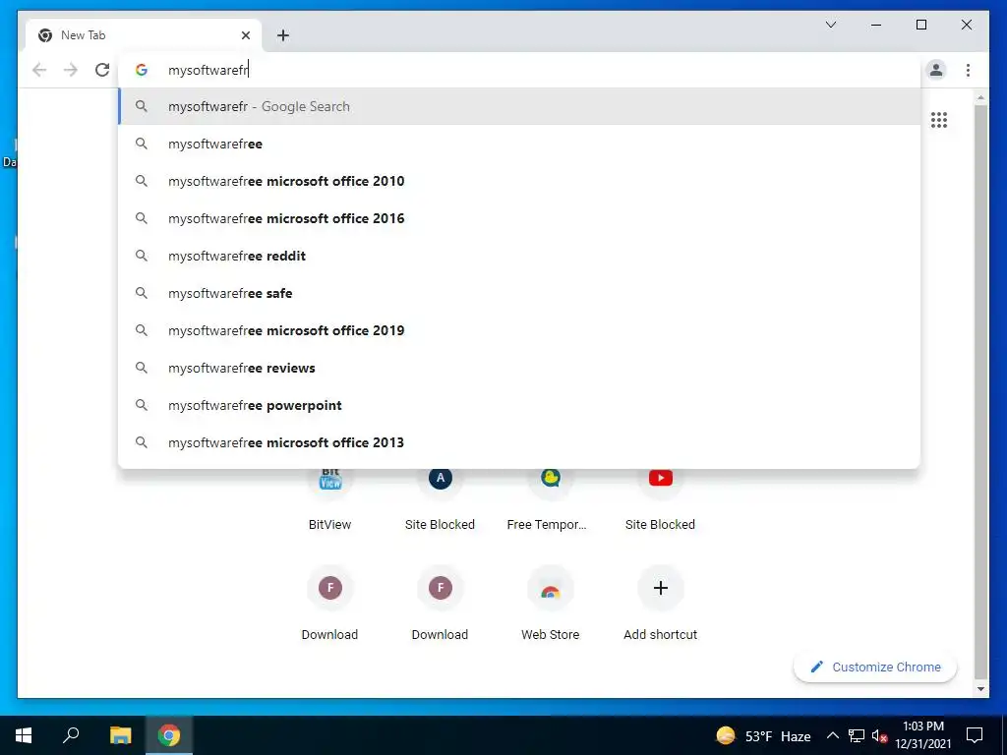Image resolution: width=1007 pixels, height=755 pixels.
Task: Click the page scrollbar up arrow
Action: (x=980, y=97)
